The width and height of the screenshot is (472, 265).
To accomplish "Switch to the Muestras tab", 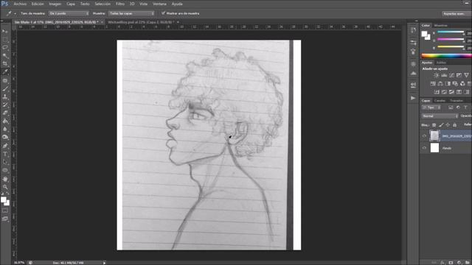I will [441, 26].
